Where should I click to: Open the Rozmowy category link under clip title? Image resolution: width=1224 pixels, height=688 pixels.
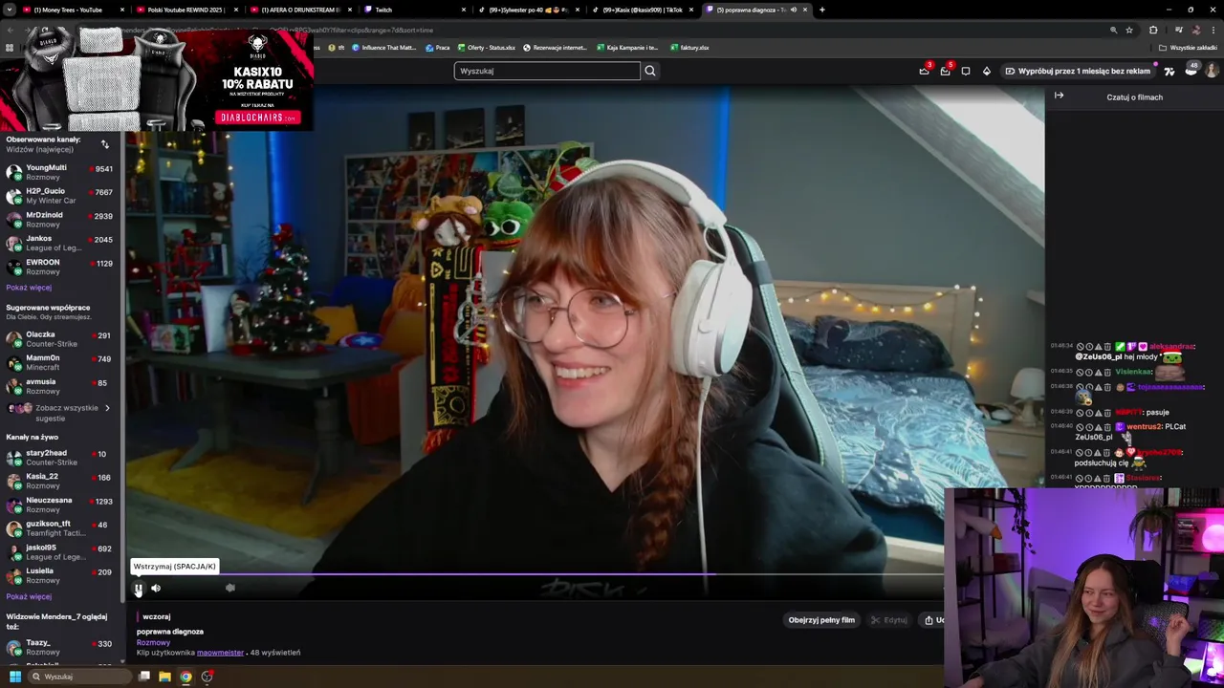point(153,642)
